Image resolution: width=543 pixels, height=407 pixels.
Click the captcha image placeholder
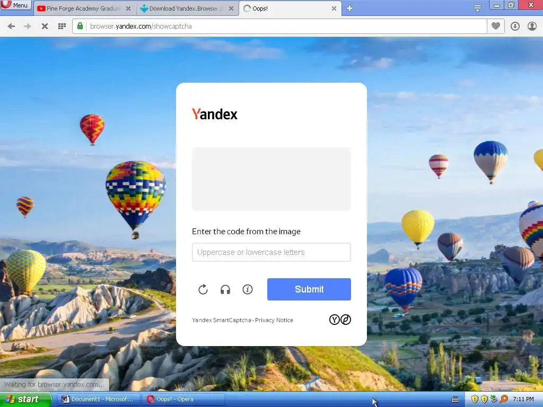click(x=271, y=179)
